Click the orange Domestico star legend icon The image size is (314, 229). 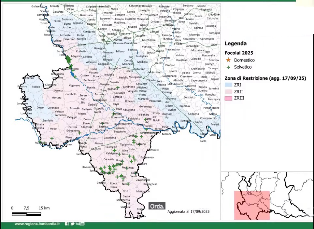click(x=228, y=60)
